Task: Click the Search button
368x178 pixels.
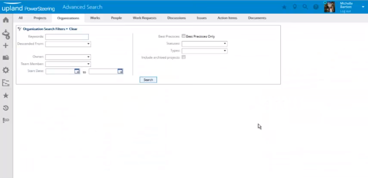Action: click(148, 80)
